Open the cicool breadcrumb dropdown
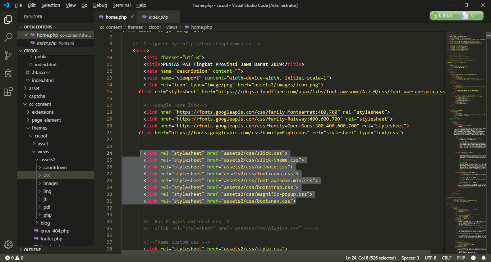This screenshot has width=491, height=262. 155,27
